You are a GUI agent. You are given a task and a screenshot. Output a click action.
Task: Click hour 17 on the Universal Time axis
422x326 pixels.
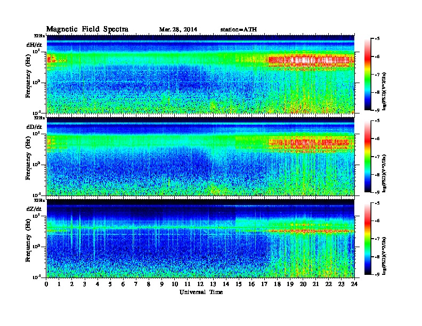click(264, 284)
